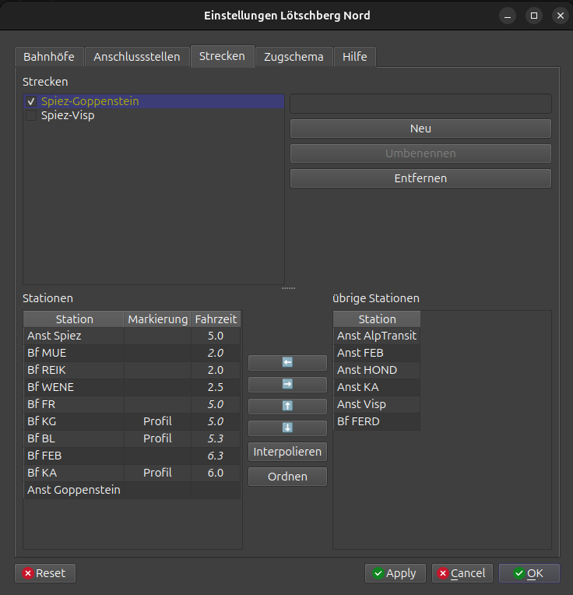Click Entfernen to remove the route
The height and width of the screenshot is (595, 573).
click(x=420, y=178)
